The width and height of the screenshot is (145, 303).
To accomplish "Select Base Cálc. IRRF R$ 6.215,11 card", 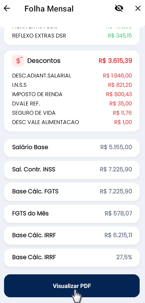I will pos(72,236).
